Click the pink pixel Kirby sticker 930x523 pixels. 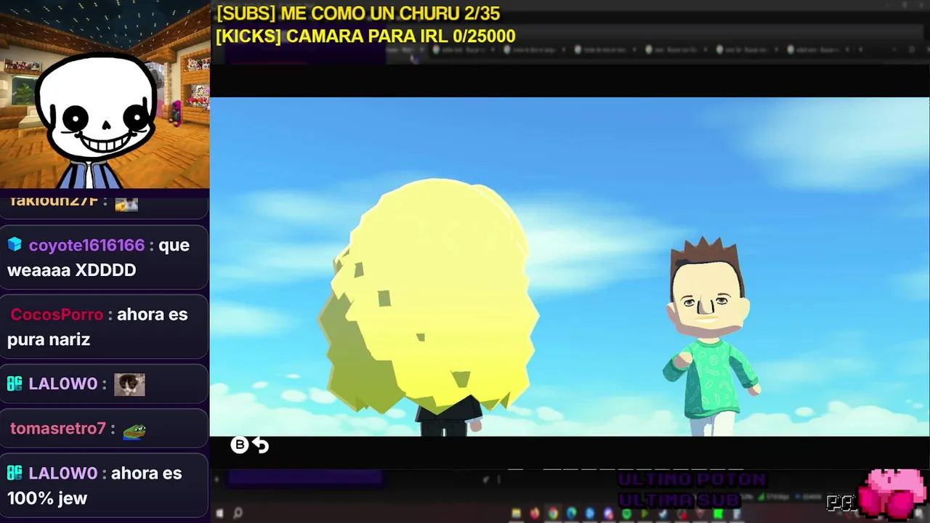892,493
